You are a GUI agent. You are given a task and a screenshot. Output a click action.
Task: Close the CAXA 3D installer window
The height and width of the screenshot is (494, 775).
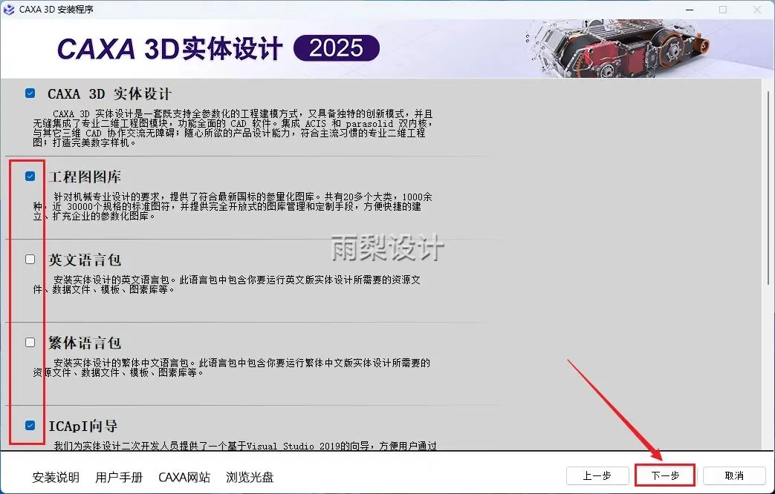[x=756, y=10]
